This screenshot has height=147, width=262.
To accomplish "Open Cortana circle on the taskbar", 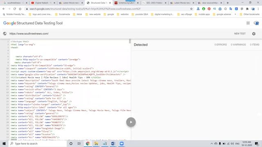I will click(71, 144).
